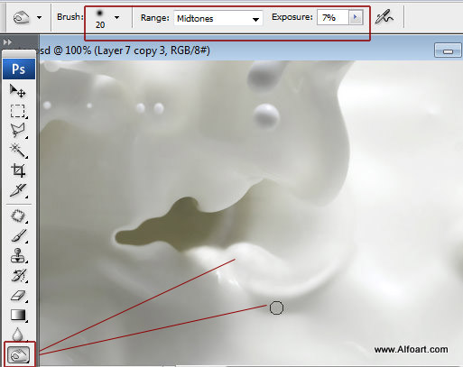Select the Polygonal Lasso tool
The height and width of the screenshot is (367, 463).
tap(18, 131)
